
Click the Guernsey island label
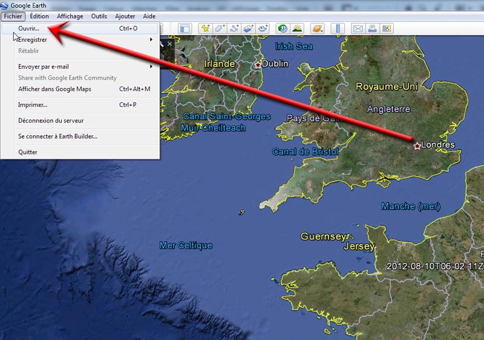(324, 236)
